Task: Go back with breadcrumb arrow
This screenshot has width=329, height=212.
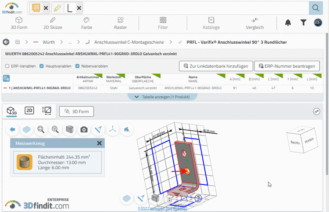Action: (6, 42)
